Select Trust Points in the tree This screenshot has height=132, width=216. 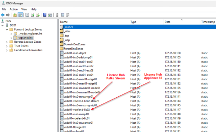[21, 46]
